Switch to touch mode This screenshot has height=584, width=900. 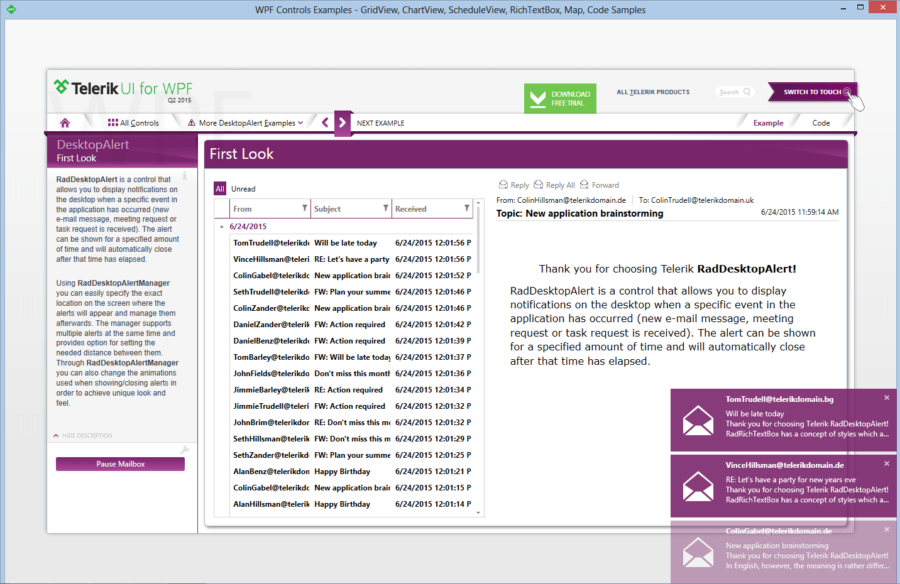pyautogui.click(x=812, y=92)
